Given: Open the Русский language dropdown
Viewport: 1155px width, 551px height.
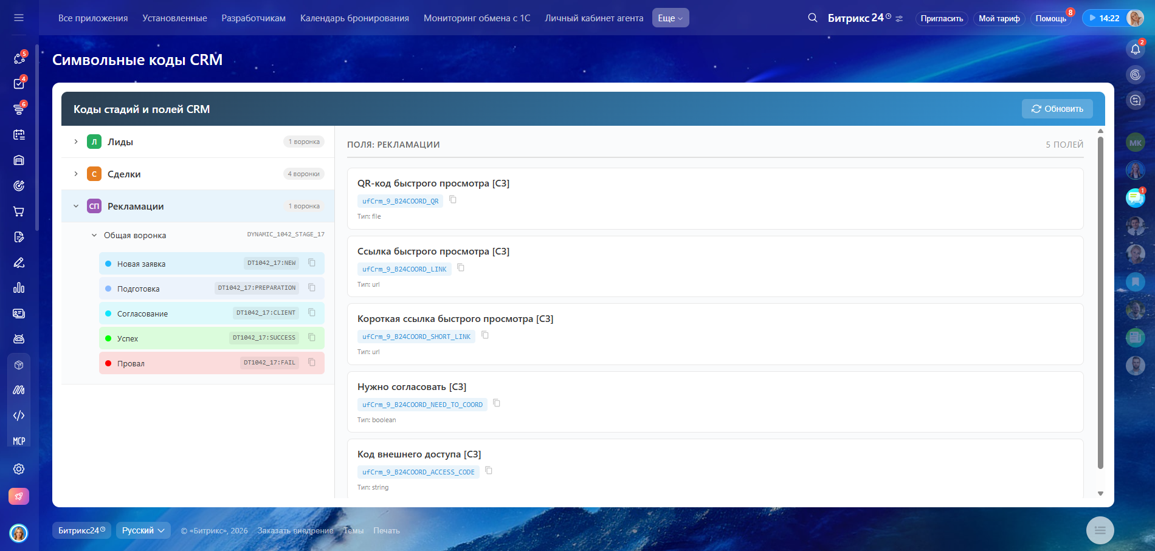Looking at the screenshot, I should (x=143, y=530).
